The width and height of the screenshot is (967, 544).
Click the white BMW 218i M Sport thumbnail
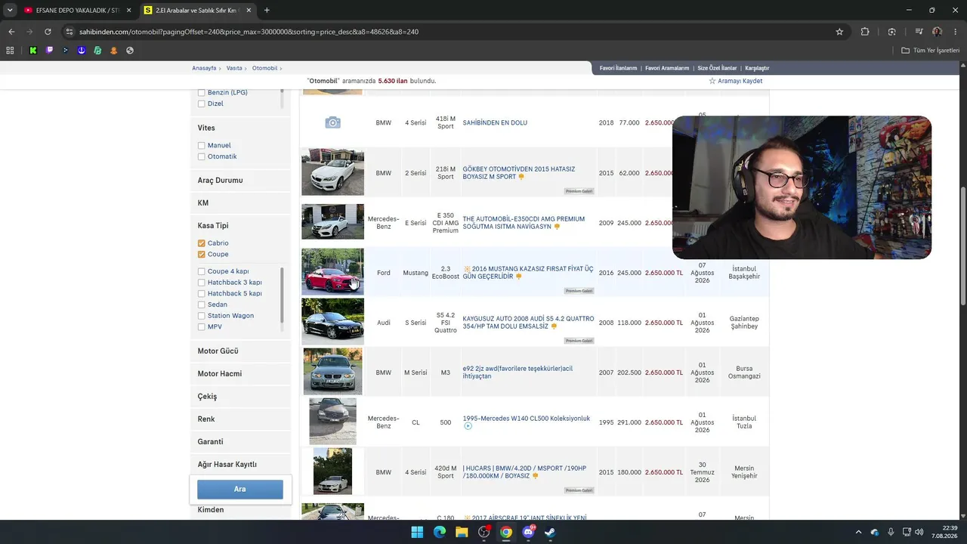(x=332, y=172)
